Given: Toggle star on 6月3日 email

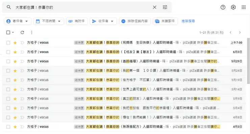Looking at the screenshot, I should click(x=15, y=52).
